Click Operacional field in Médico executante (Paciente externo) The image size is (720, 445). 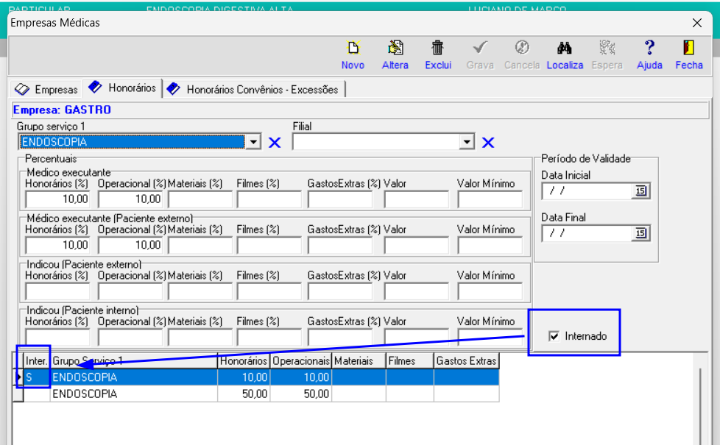pyautogui.click(x=130, y=245)
